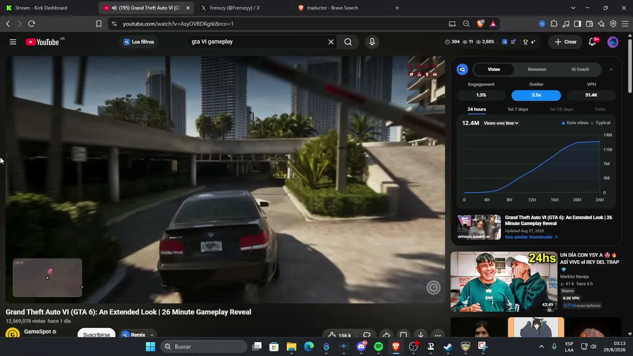Open Discord from the taskbar
Screen dimensions: 633x356
pos(362,347)
